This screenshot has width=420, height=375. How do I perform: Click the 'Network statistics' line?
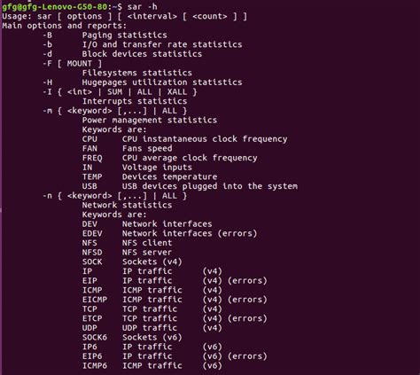128,206
